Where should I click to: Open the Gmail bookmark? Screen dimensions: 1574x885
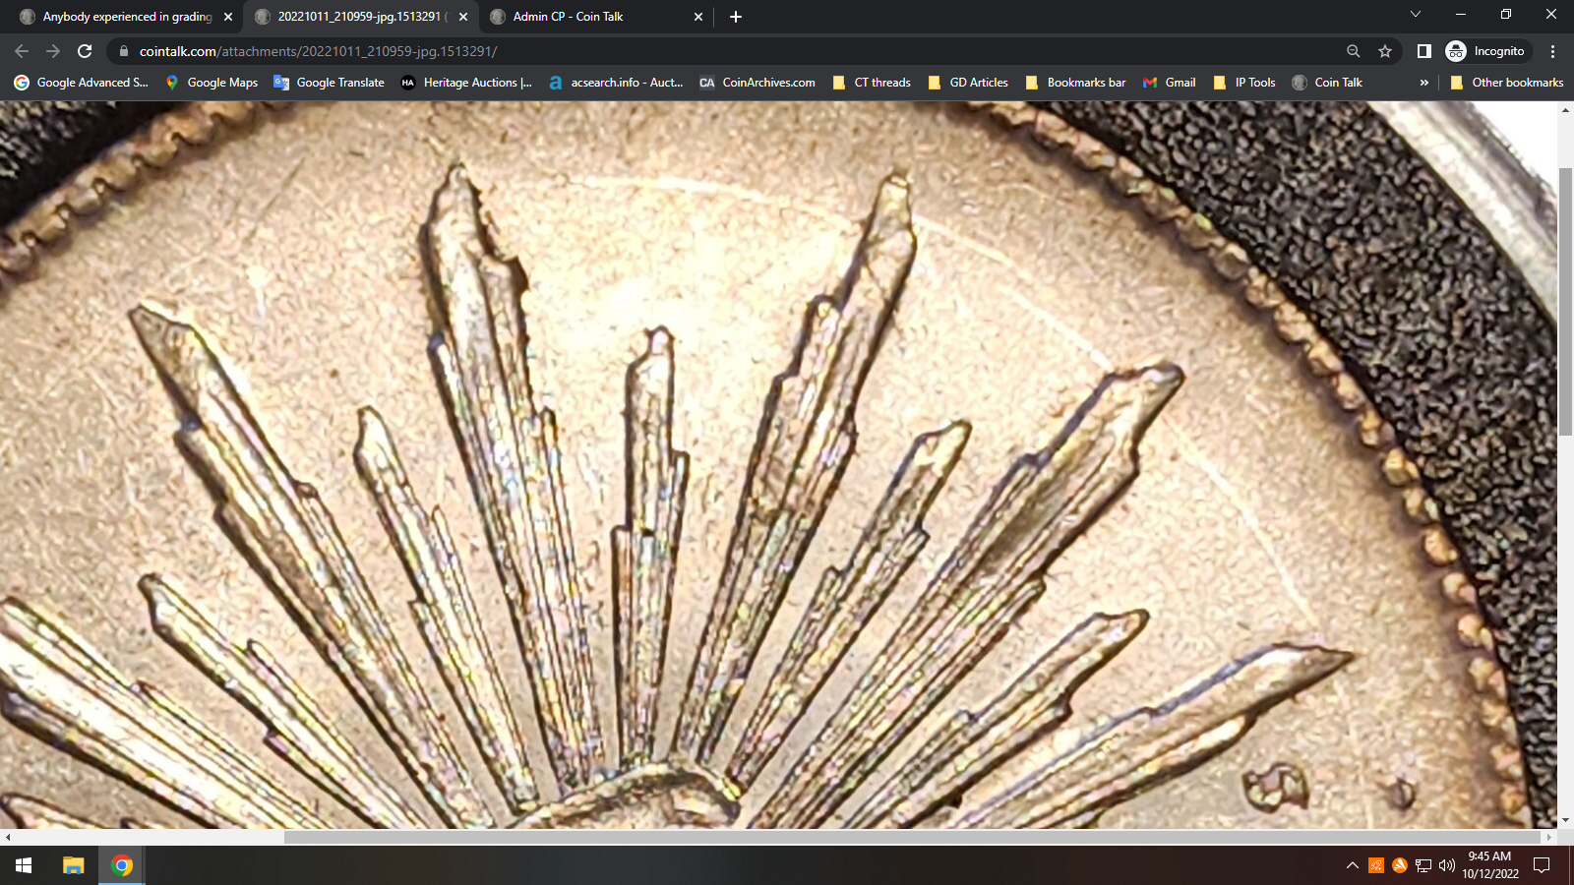(1170, 83)
